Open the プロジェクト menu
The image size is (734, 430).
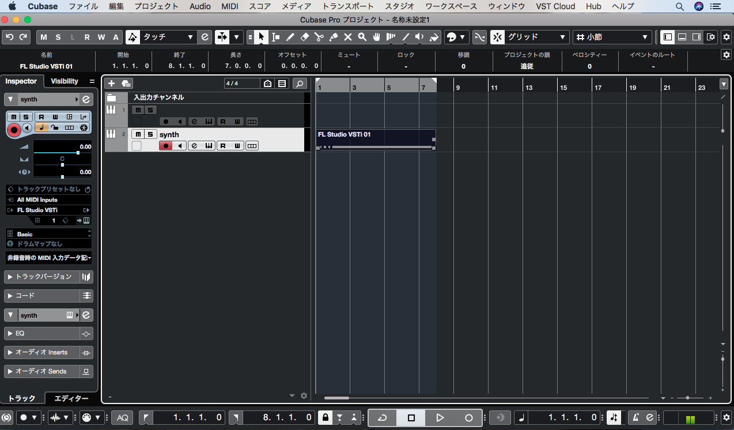click(x=156, y=6)
